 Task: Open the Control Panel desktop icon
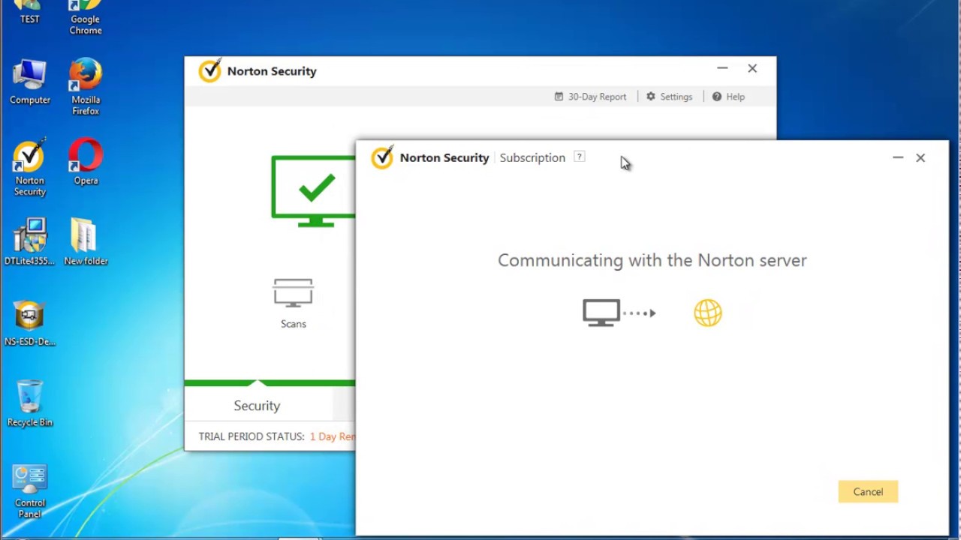(x=29, y=492)
